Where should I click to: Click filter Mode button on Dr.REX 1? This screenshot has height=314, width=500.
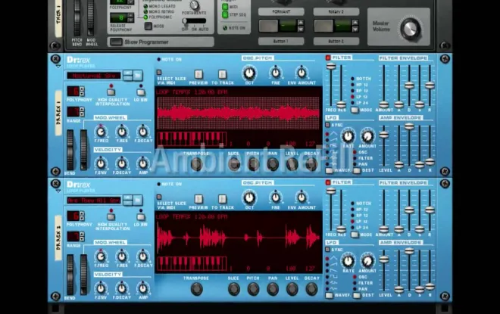355,110
